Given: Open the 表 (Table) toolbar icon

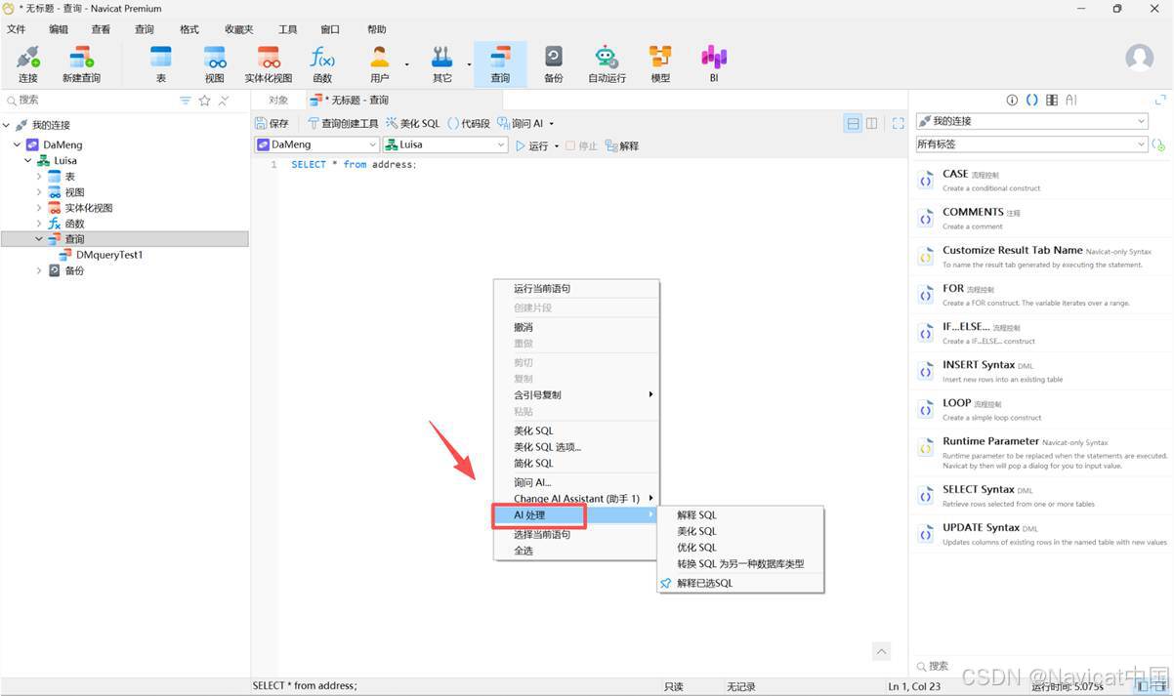Looking at the screenshot, I should click(x=161, y=64).
